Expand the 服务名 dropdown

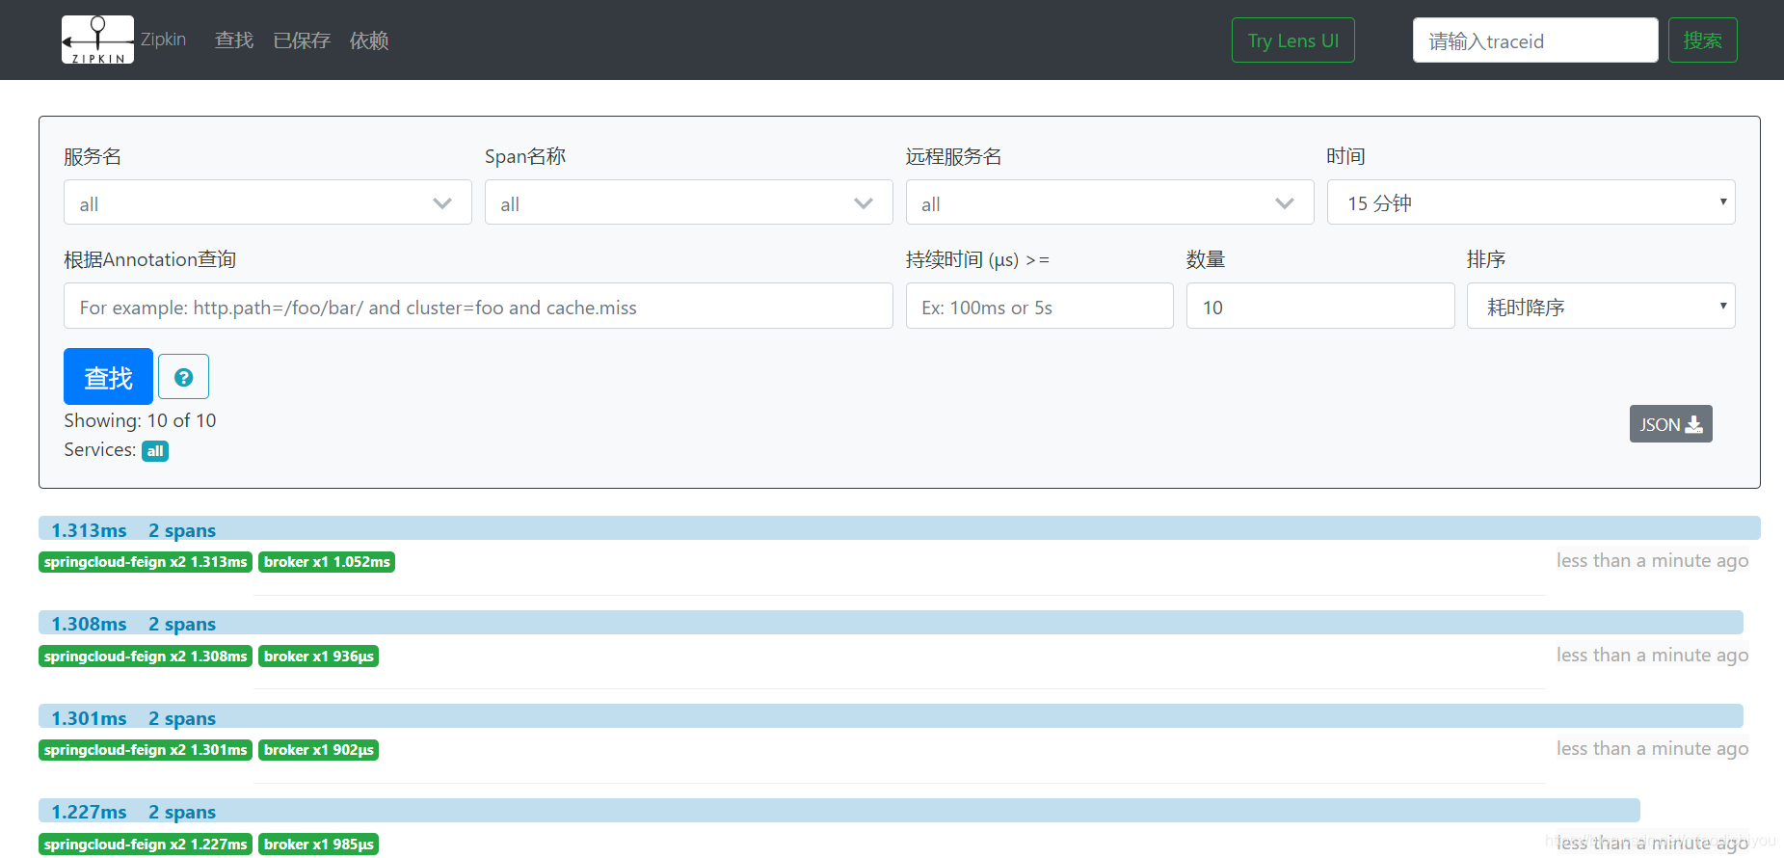pos(268,202)
